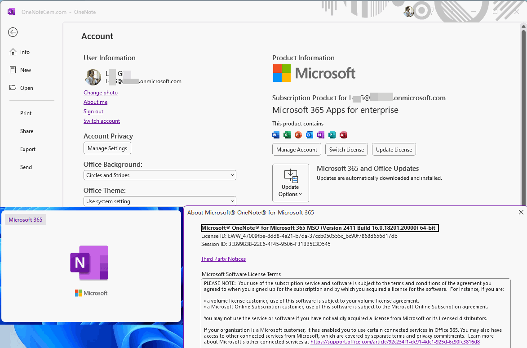This screenshot has width=527, height=348.
Task: Click the 'Microsoft Software License Terms' label
Action: (241, 274)
